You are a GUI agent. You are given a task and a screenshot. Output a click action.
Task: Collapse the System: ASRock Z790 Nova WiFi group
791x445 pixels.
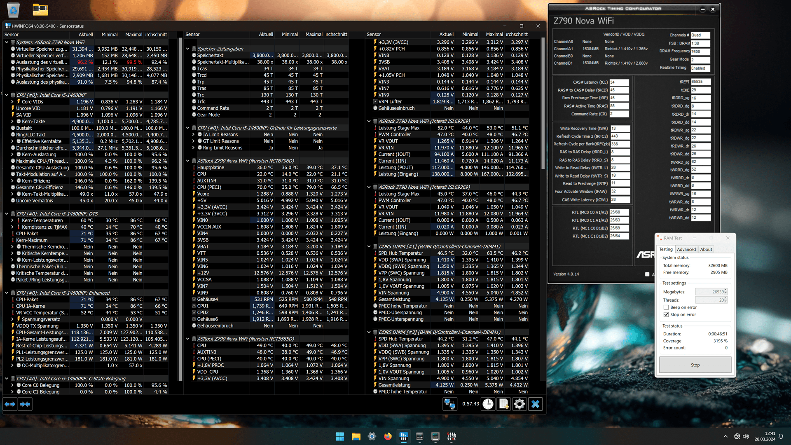click(7, 42)
